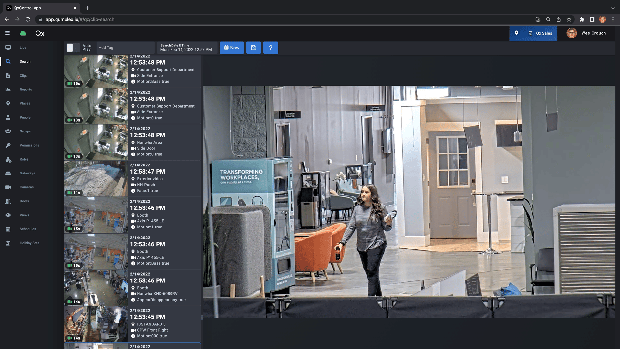Click the browser address bar URL
620x349 pixels.
click(x=80, y=19)
